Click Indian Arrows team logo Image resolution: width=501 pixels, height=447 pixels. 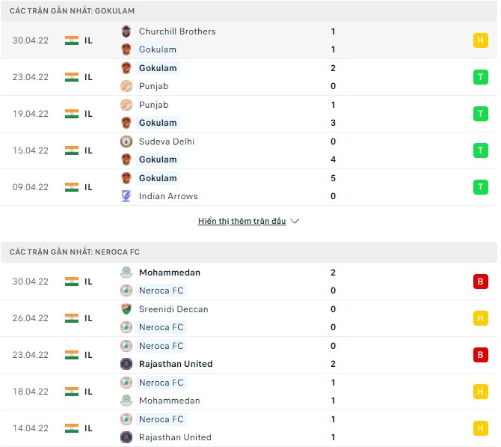pyautogui.click(x=126, y=196)
